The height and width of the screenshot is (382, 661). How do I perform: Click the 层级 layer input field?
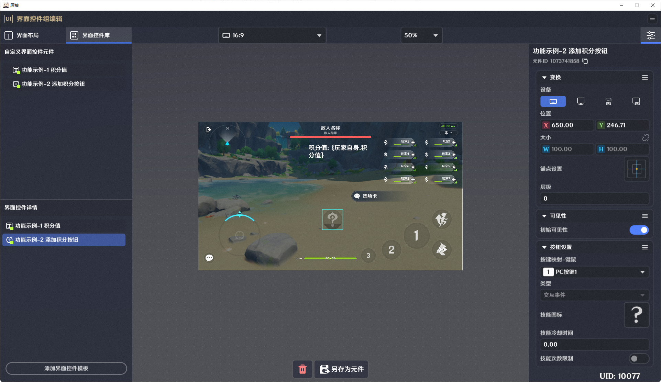click(x=594, y=199)
